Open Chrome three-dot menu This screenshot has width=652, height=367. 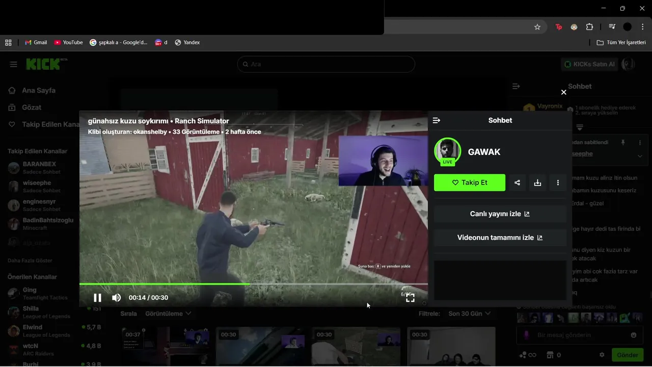pos(643,27)
